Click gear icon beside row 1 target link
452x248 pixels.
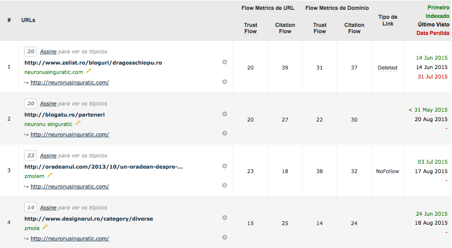225,82
